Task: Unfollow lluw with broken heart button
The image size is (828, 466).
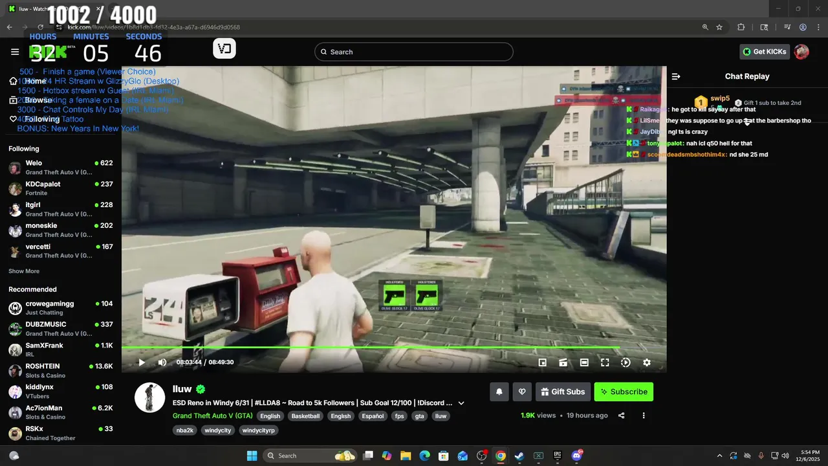Action: (522, 392)
